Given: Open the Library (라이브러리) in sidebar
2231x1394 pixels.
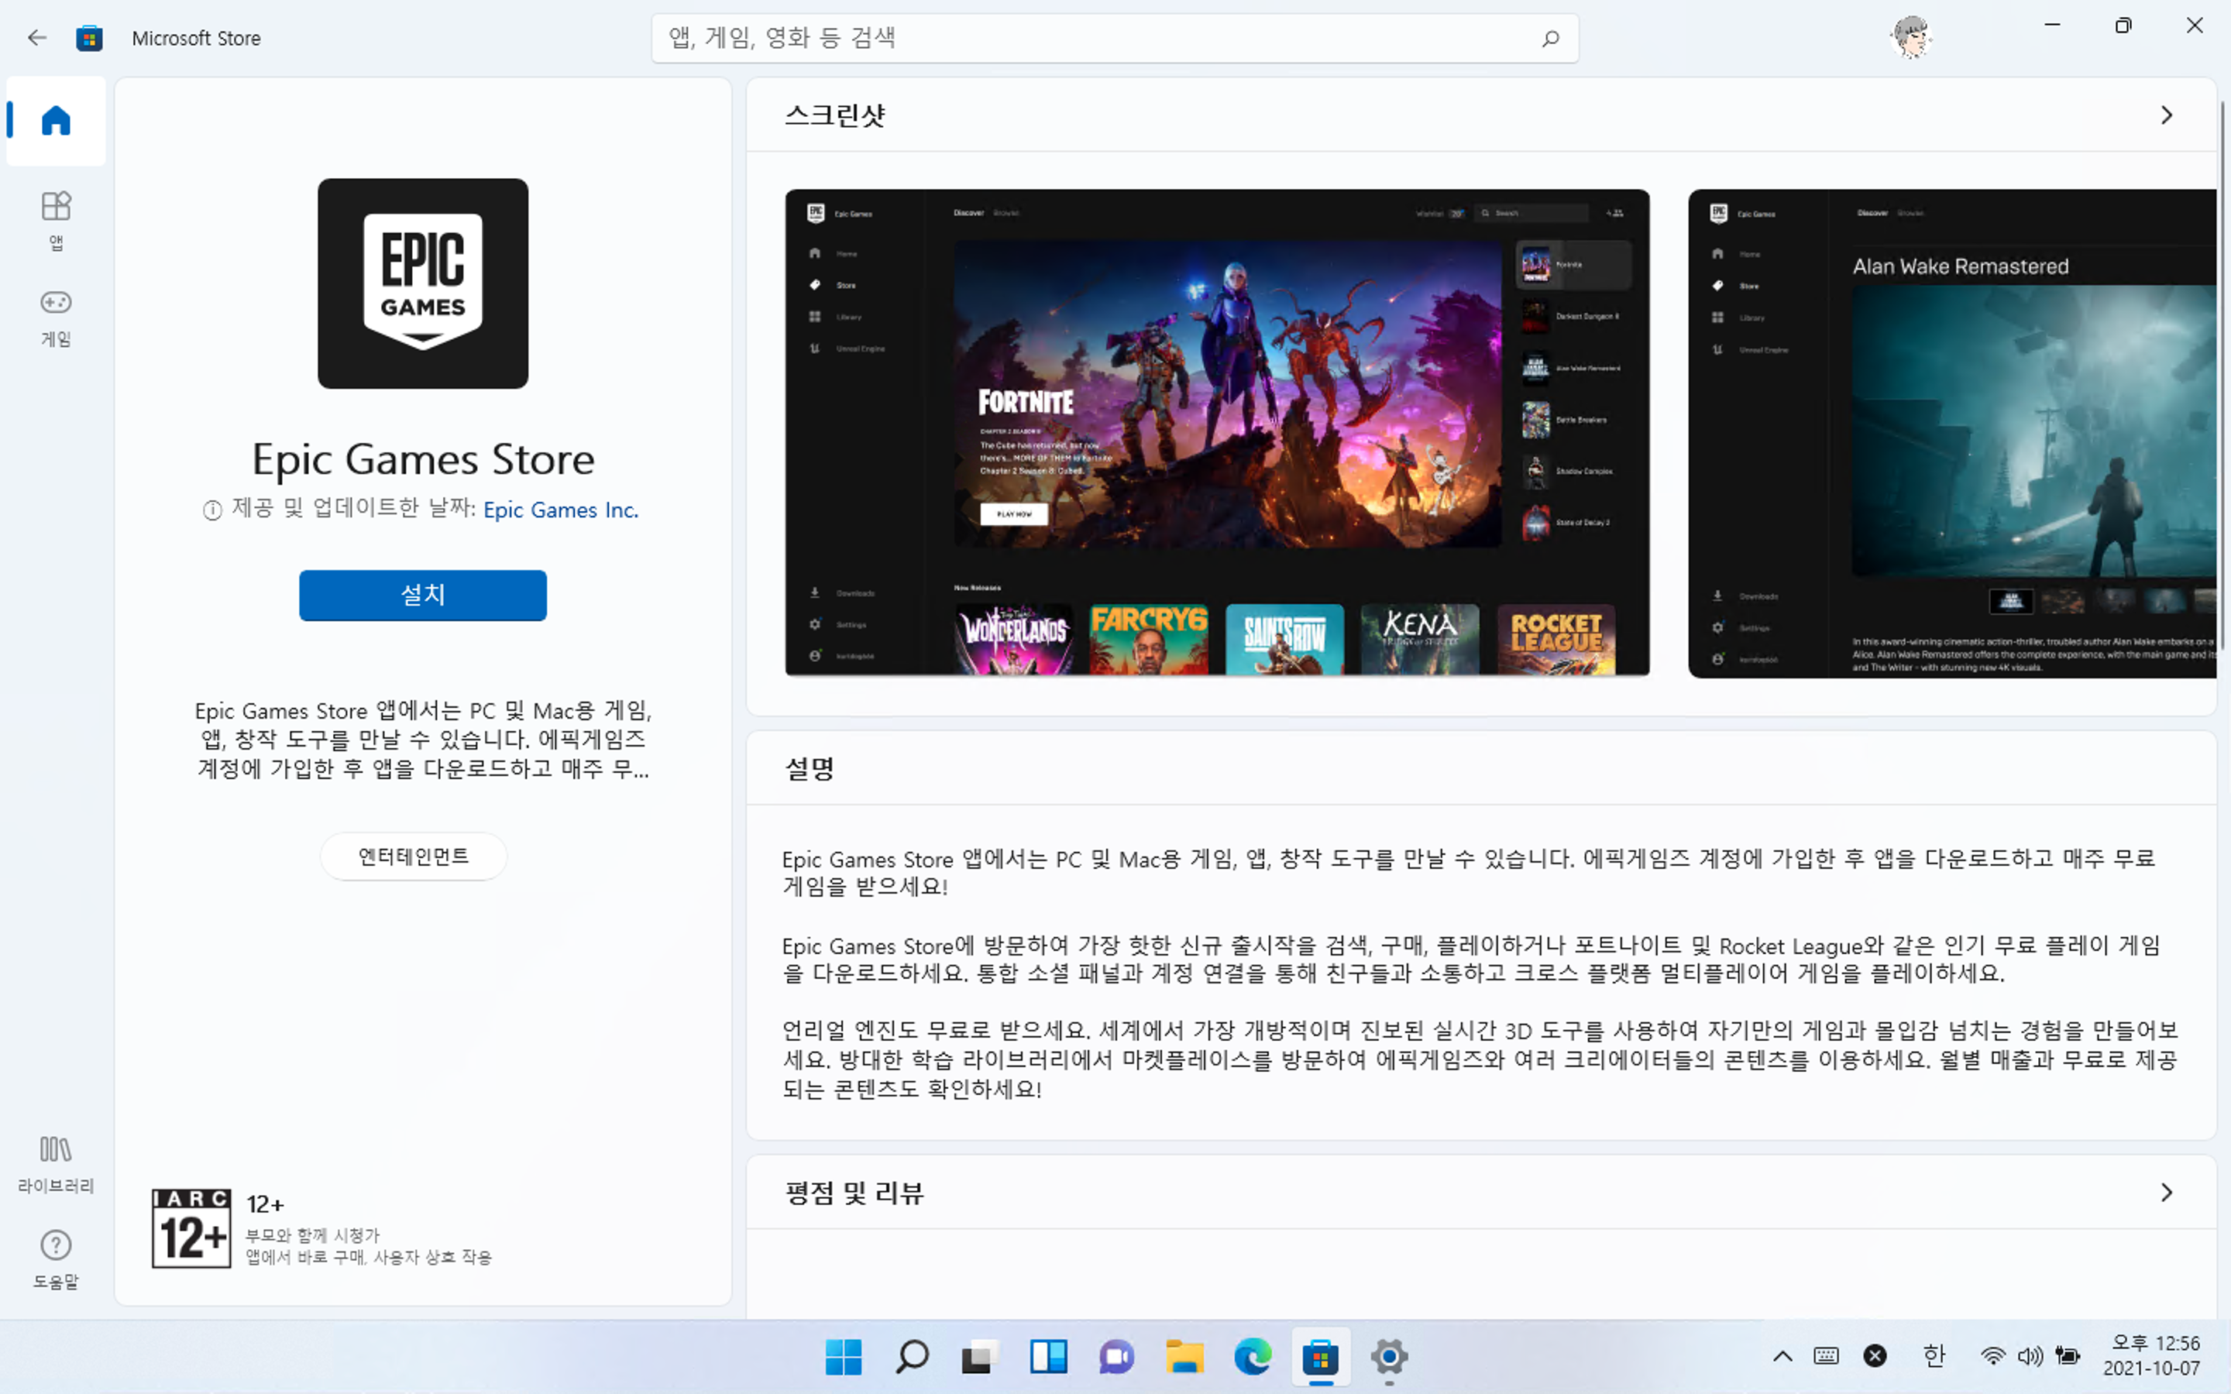Looking at the screenshot, I should click(57, 1163).
